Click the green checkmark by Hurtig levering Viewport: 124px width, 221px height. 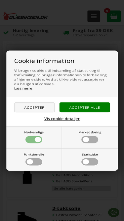click(x=6, y=33)
